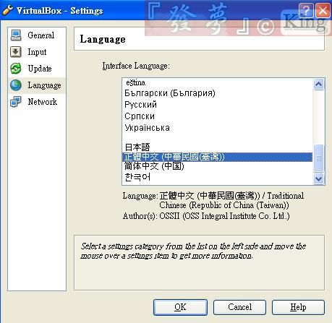Choose Українська from the language list
The height and width of the screenshot is (323, 332).
(217, 128)
